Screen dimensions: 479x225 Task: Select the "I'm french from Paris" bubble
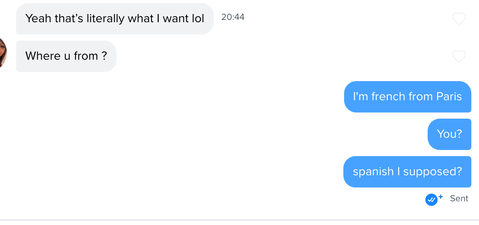coord(407,97)
